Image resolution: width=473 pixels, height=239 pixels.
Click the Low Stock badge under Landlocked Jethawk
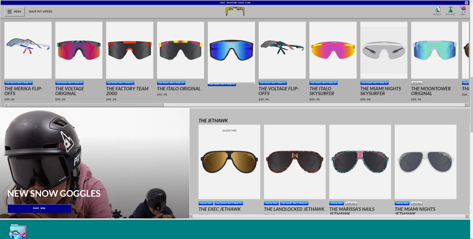coord(294,203)
